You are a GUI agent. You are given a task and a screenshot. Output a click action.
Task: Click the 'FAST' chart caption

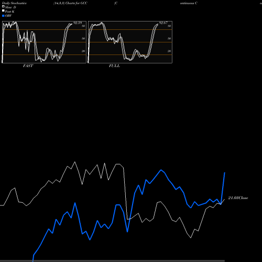28,66
